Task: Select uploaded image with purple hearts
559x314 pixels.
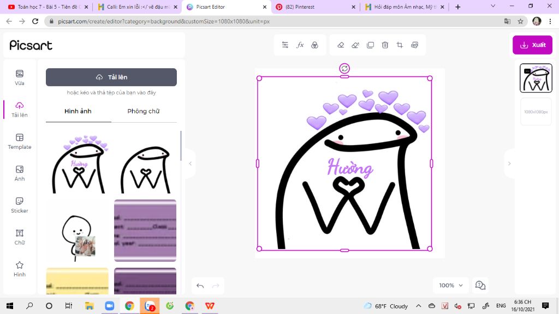Action: (x=80, y=164)
